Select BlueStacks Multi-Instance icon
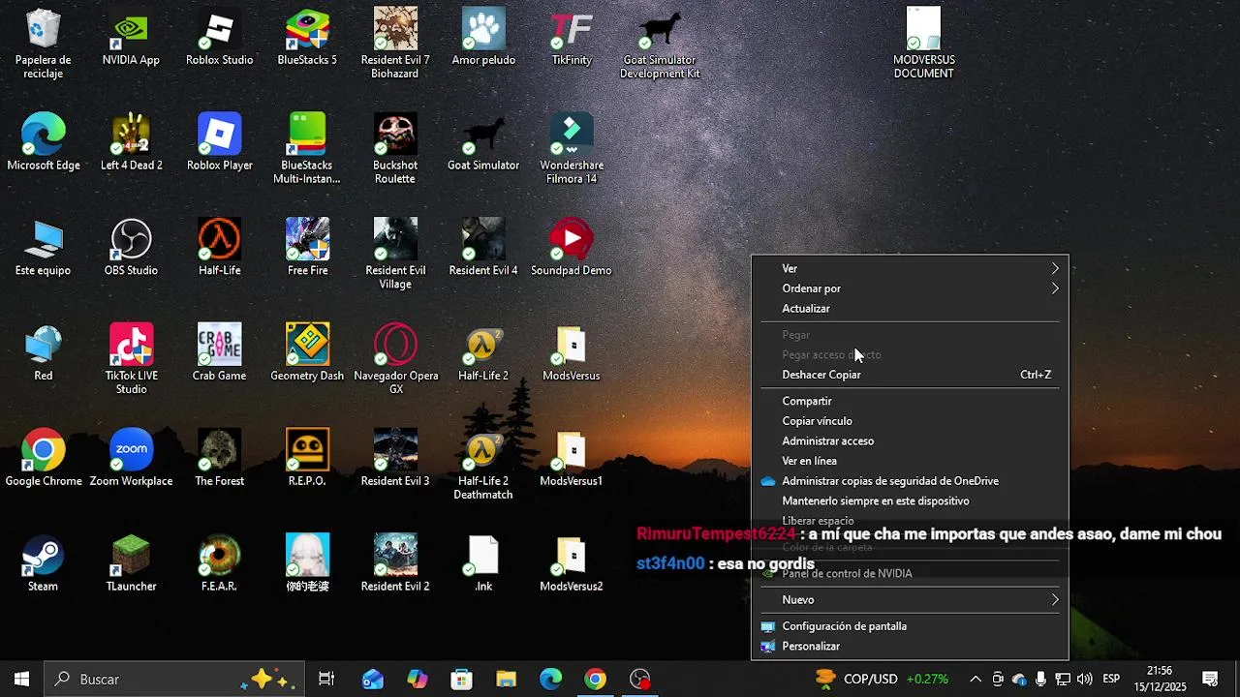 (x=307, y=149)
